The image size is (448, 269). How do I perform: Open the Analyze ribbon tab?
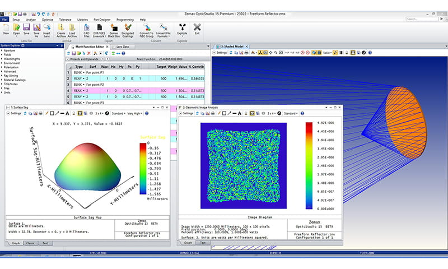31,20
